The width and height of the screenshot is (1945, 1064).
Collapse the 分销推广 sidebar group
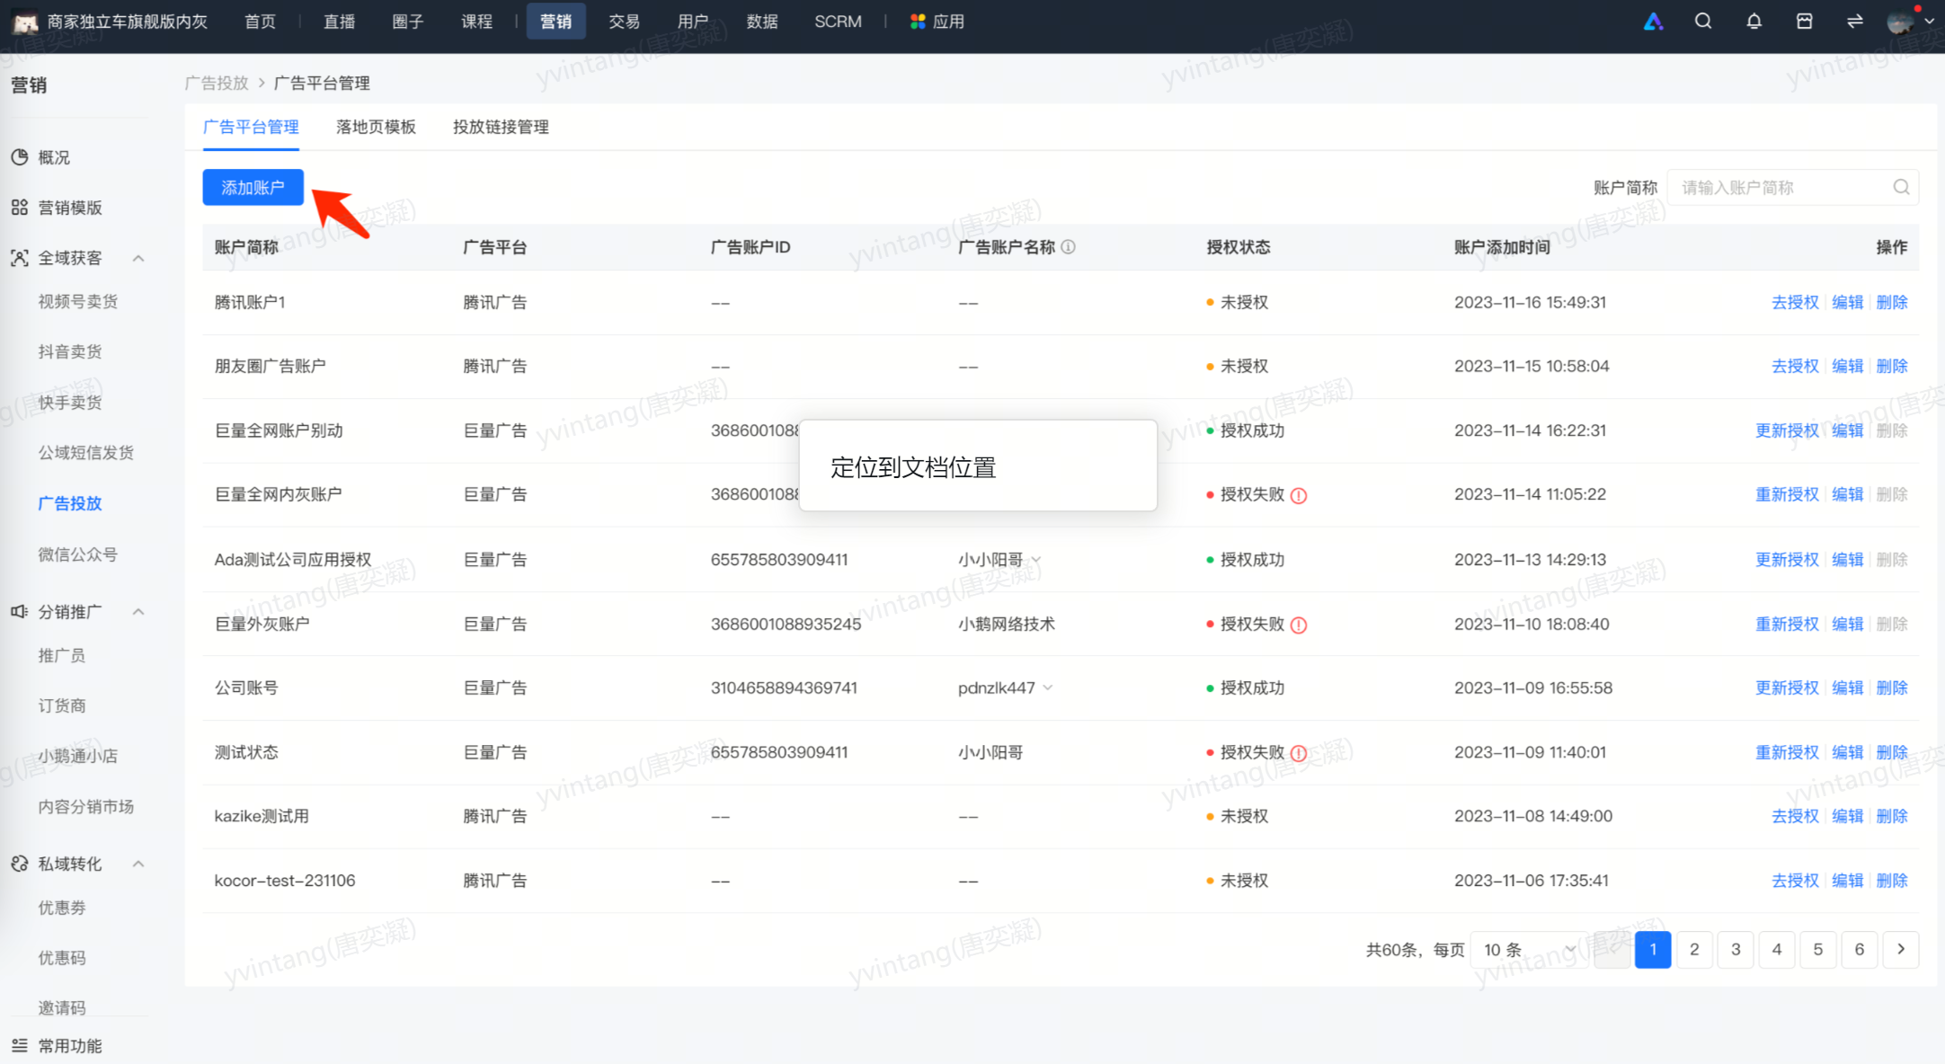click(138, 612)
